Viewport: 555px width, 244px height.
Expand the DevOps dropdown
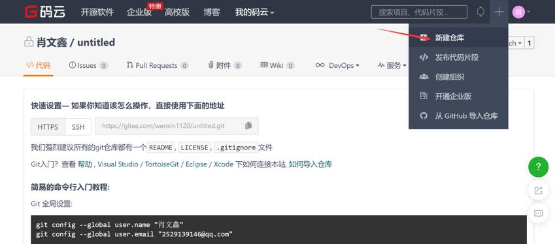coord(337,65)
